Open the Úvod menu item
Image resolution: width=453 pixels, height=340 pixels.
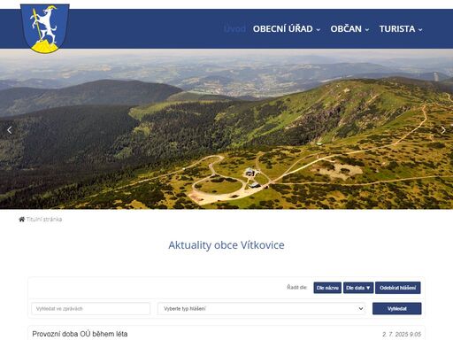[234, 29]
